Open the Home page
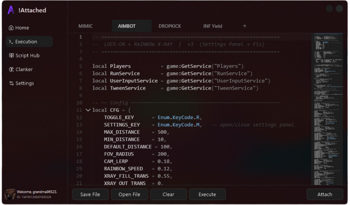 click(x=19, y=28)
